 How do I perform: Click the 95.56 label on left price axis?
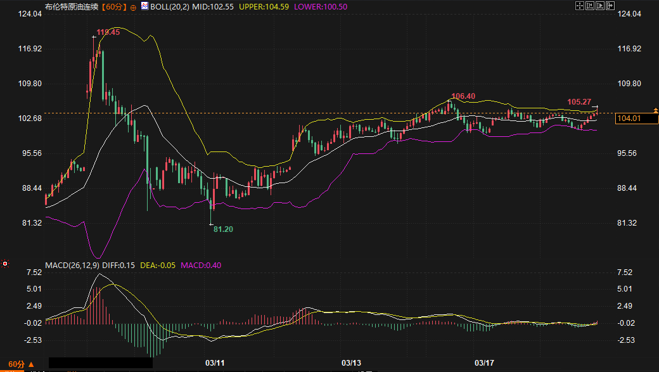tap(32, 153)
